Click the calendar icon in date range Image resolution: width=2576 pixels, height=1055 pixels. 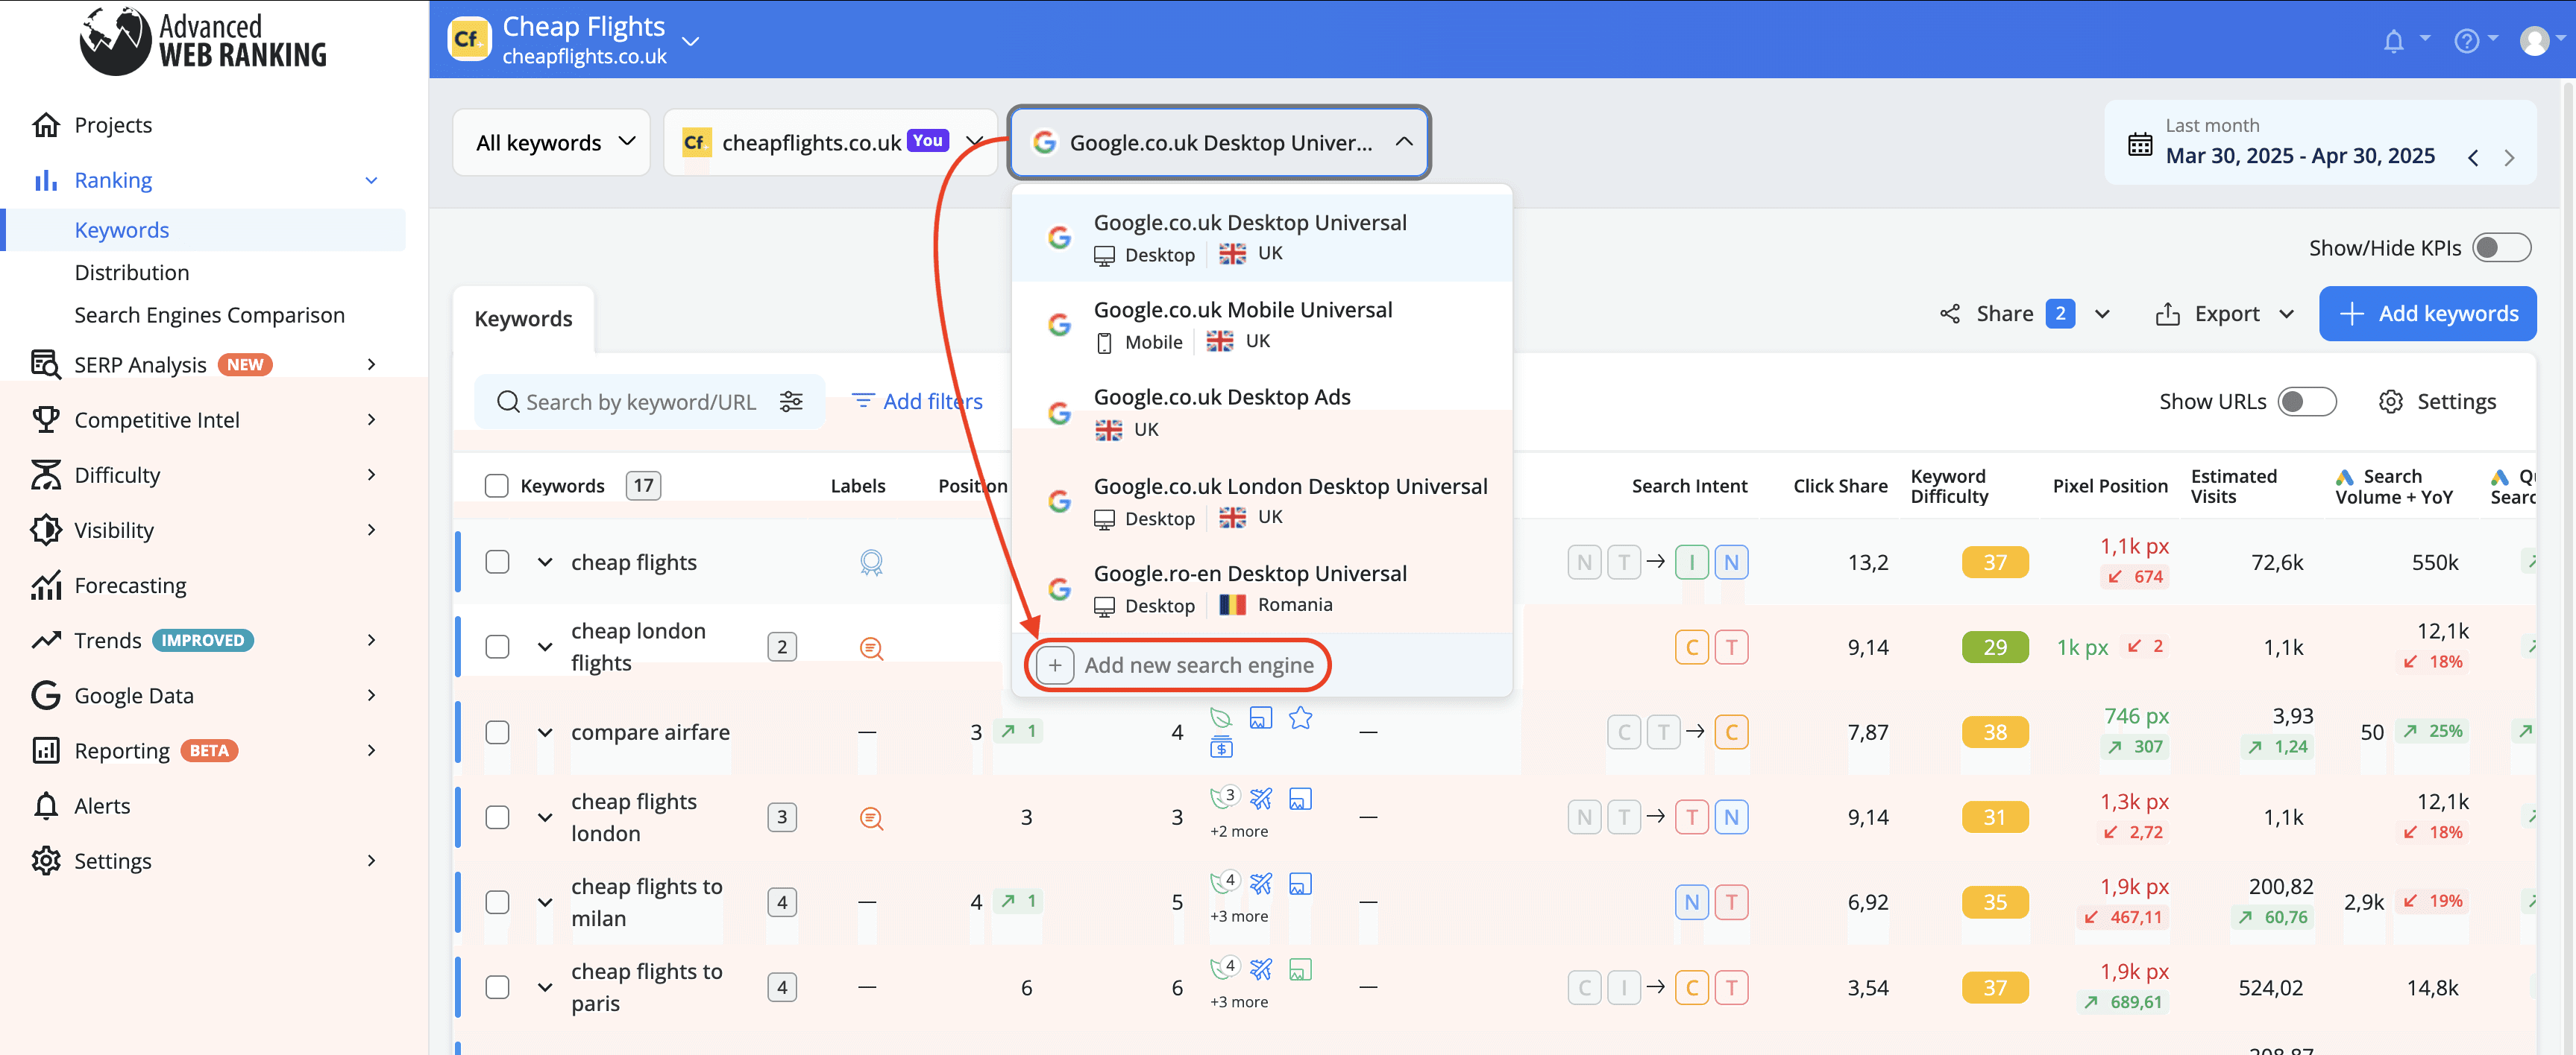[x=2140, y=144]
